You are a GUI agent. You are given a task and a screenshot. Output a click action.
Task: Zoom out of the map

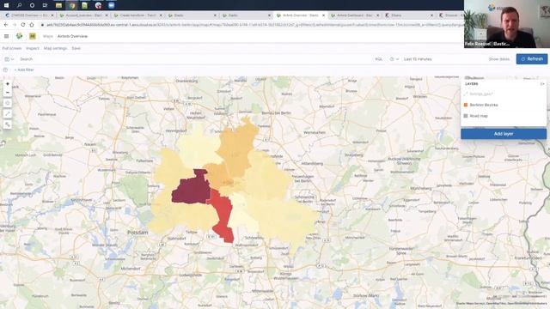click(8, 93)
